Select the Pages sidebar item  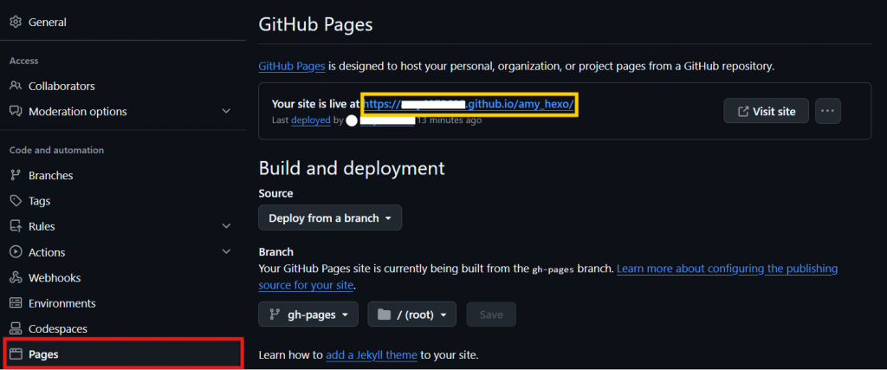[123, 354]
